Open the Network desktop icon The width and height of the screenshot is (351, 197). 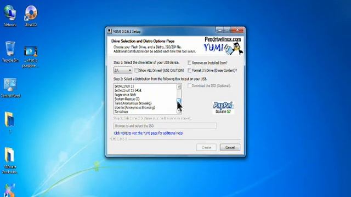coord(10,16)
